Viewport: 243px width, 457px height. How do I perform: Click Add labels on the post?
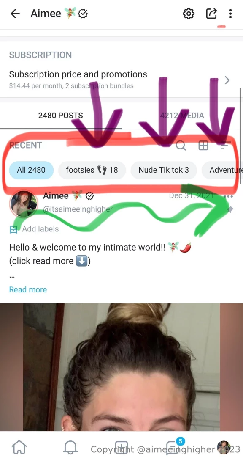(34, 229)
